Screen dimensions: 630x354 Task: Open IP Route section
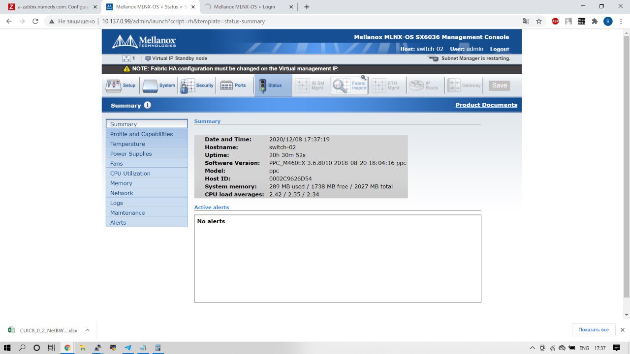[x=425, y=86]
